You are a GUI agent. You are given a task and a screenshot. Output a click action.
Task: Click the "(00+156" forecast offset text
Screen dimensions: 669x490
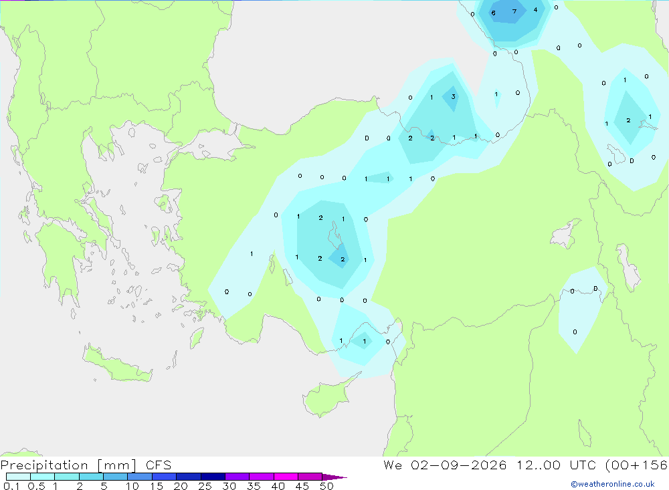[636, 465]
